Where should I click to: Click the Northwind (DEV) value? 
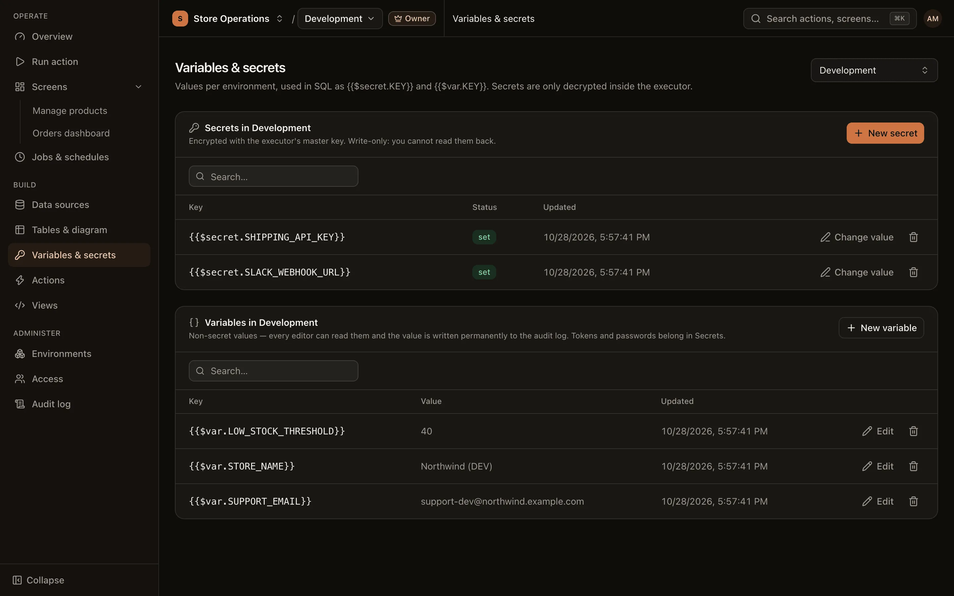point(456,466)
